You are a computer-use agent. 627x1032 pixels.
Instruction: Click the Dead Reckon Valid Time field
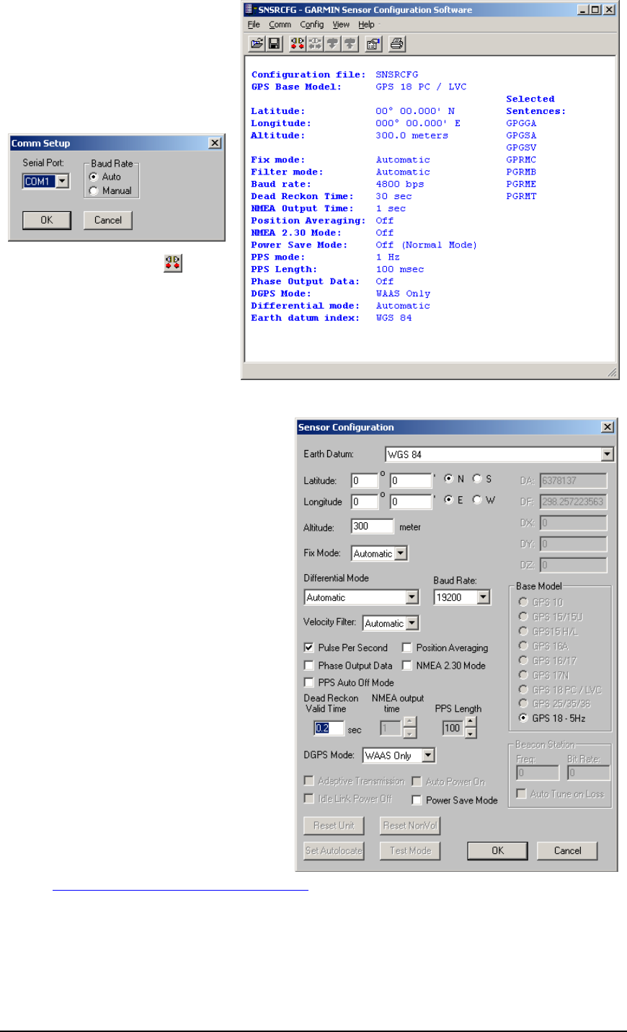tap(329, 728)
